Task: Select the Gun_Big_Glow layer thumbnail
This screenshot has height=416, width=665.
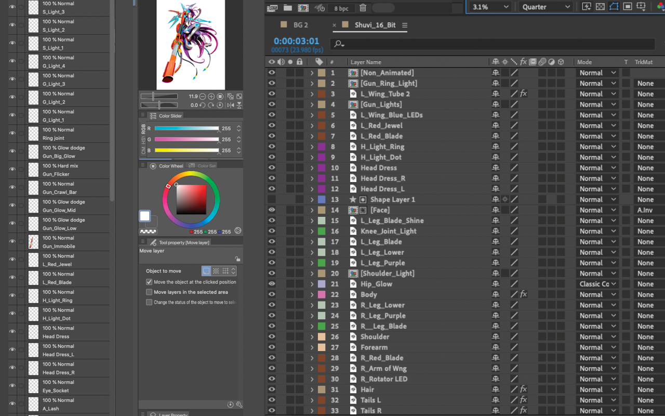Action: point(34,152)
